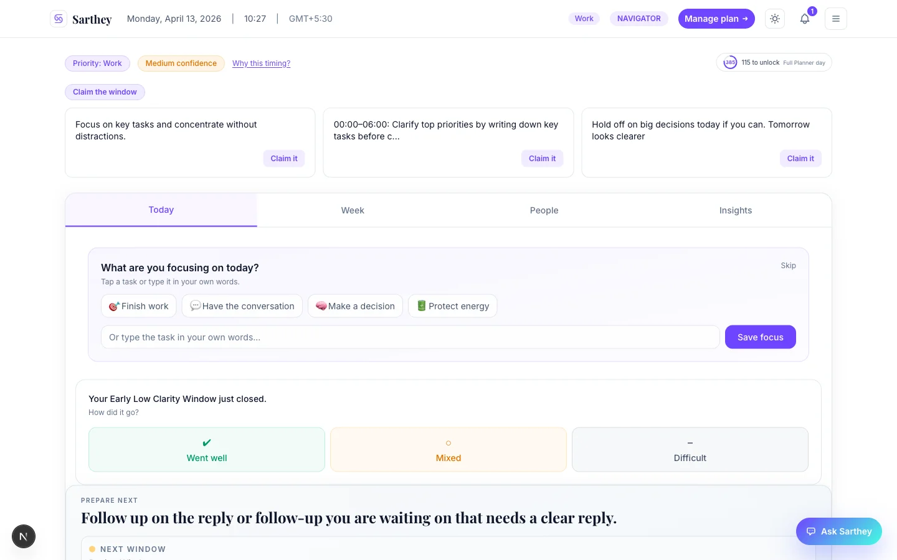
Task: Open the NAVIGATOR pill menu
Action: pos(638,19)
